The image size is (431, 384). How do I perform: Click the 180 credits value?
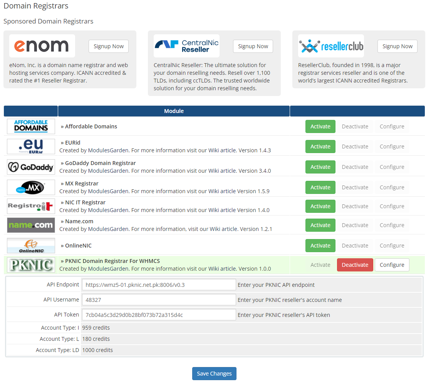pyautogui.click(x=96, y=339)
